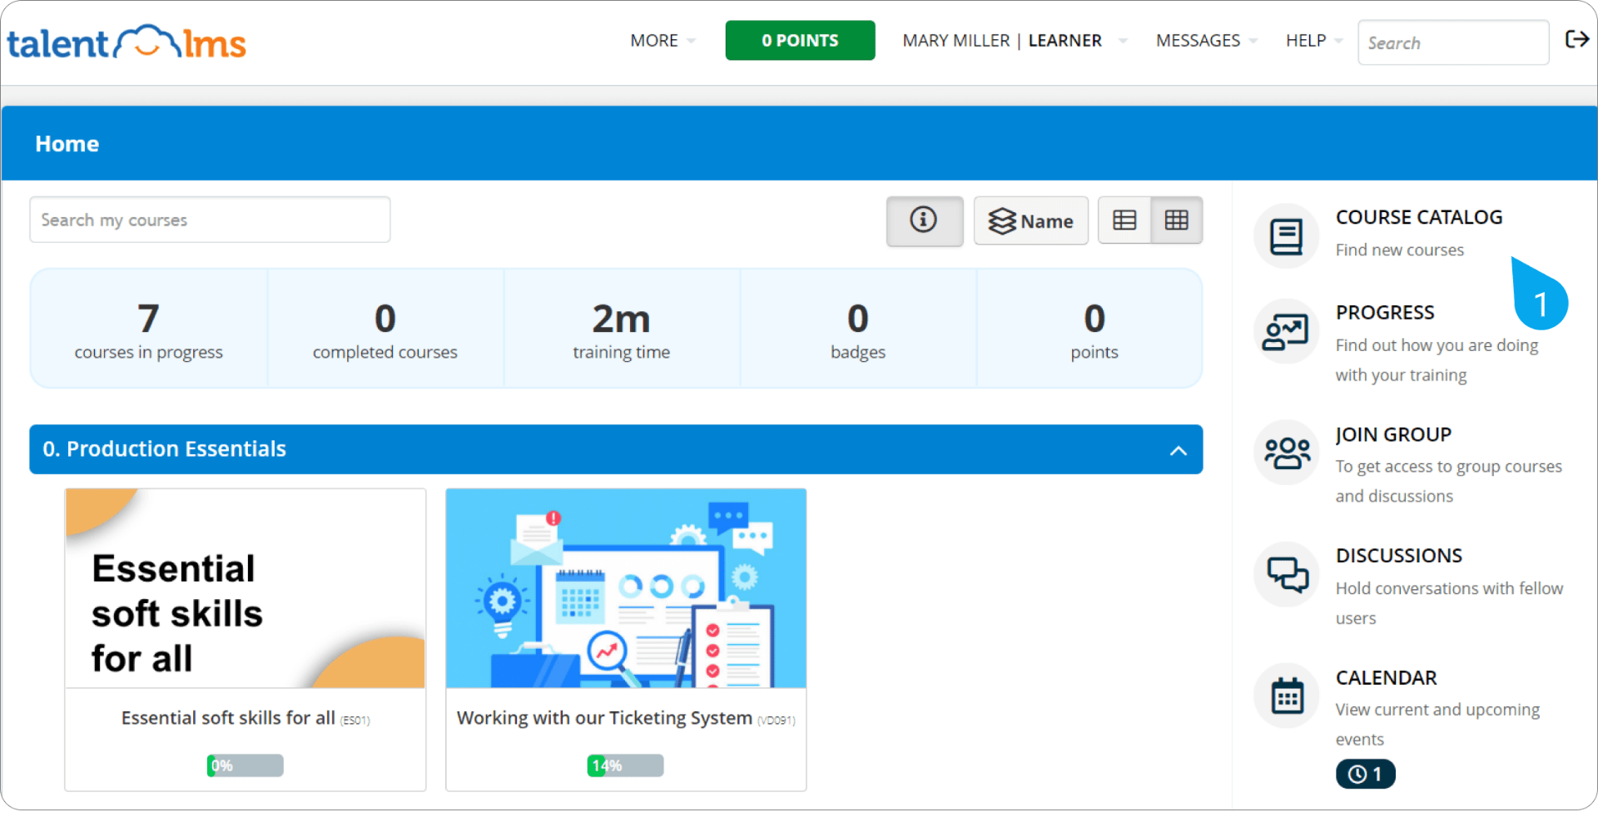1598x822 pixels.
Task: Click the Find new courses link
Action: pyautogui.click(x=1400, y=250)
